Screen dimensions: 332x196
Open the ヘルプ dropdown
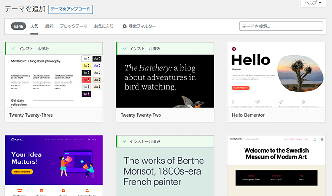pyautogui.click(x=313, y=3)
